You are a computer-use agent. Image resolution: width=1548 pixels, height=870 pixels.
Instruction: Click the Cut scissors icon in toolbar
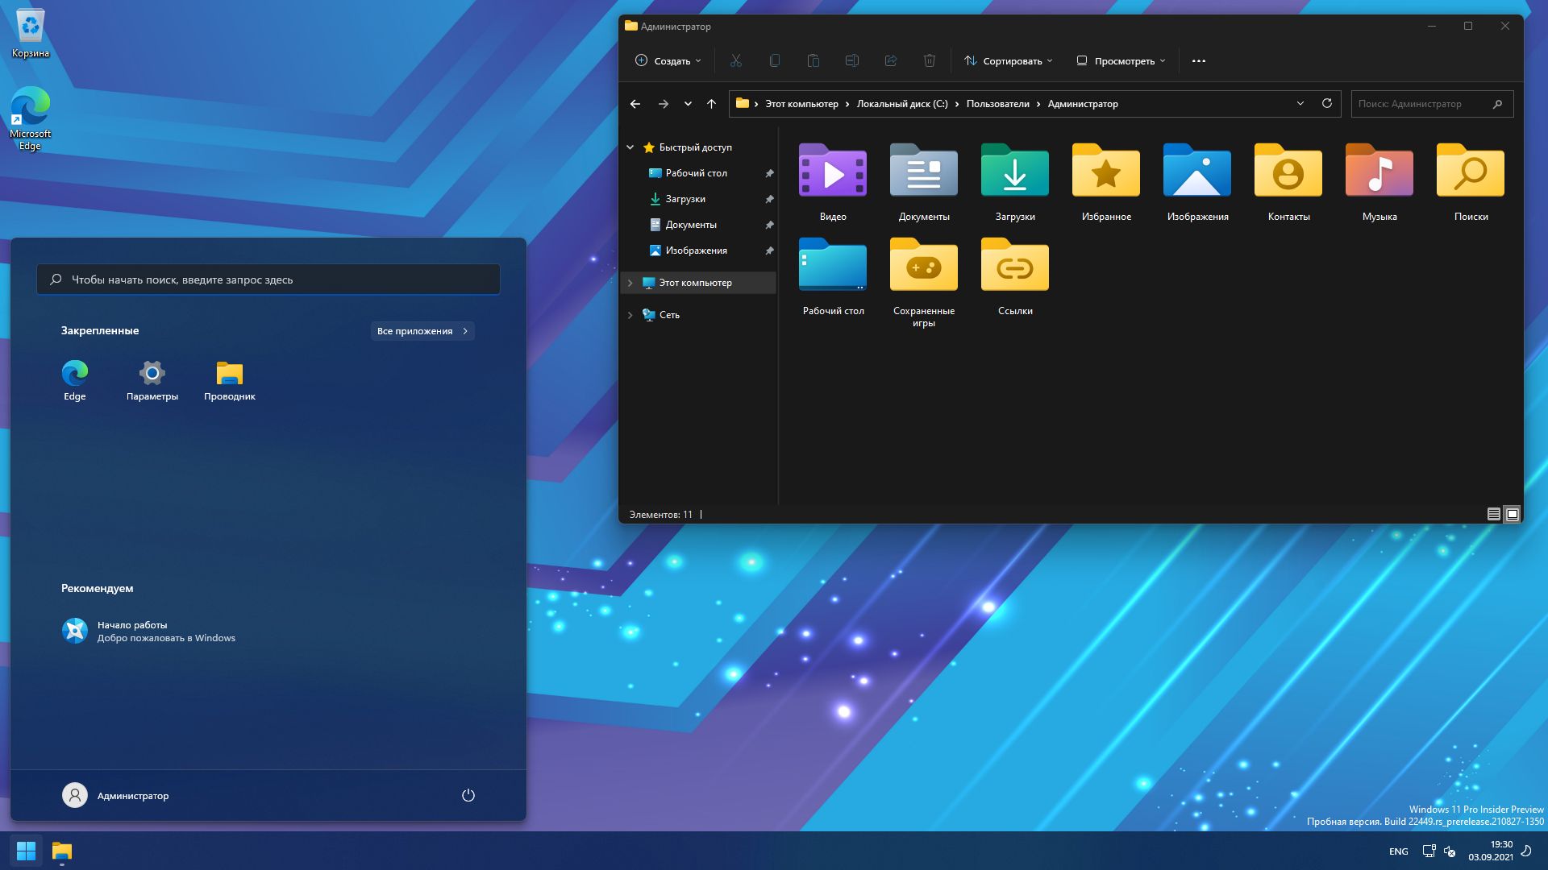point(735,60)
